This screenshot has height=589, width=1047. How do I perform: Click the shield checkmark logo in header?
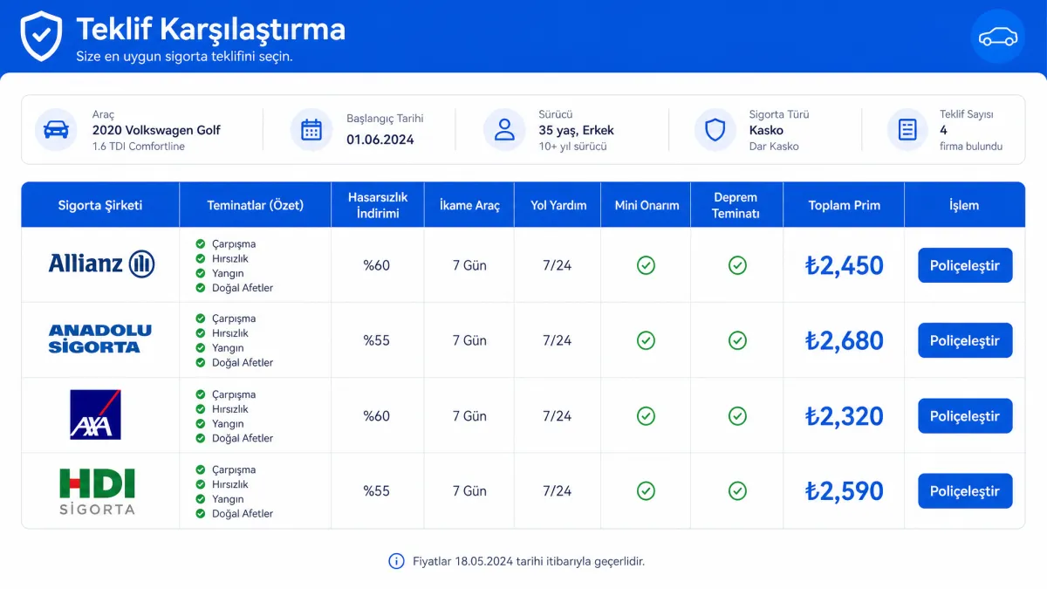[41, 36]
